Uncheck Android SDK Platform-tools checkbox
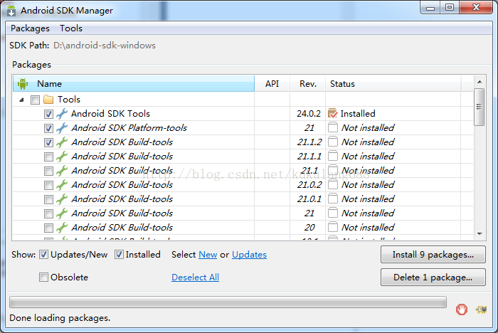This screenshot has height=333, width=498. 48,128
